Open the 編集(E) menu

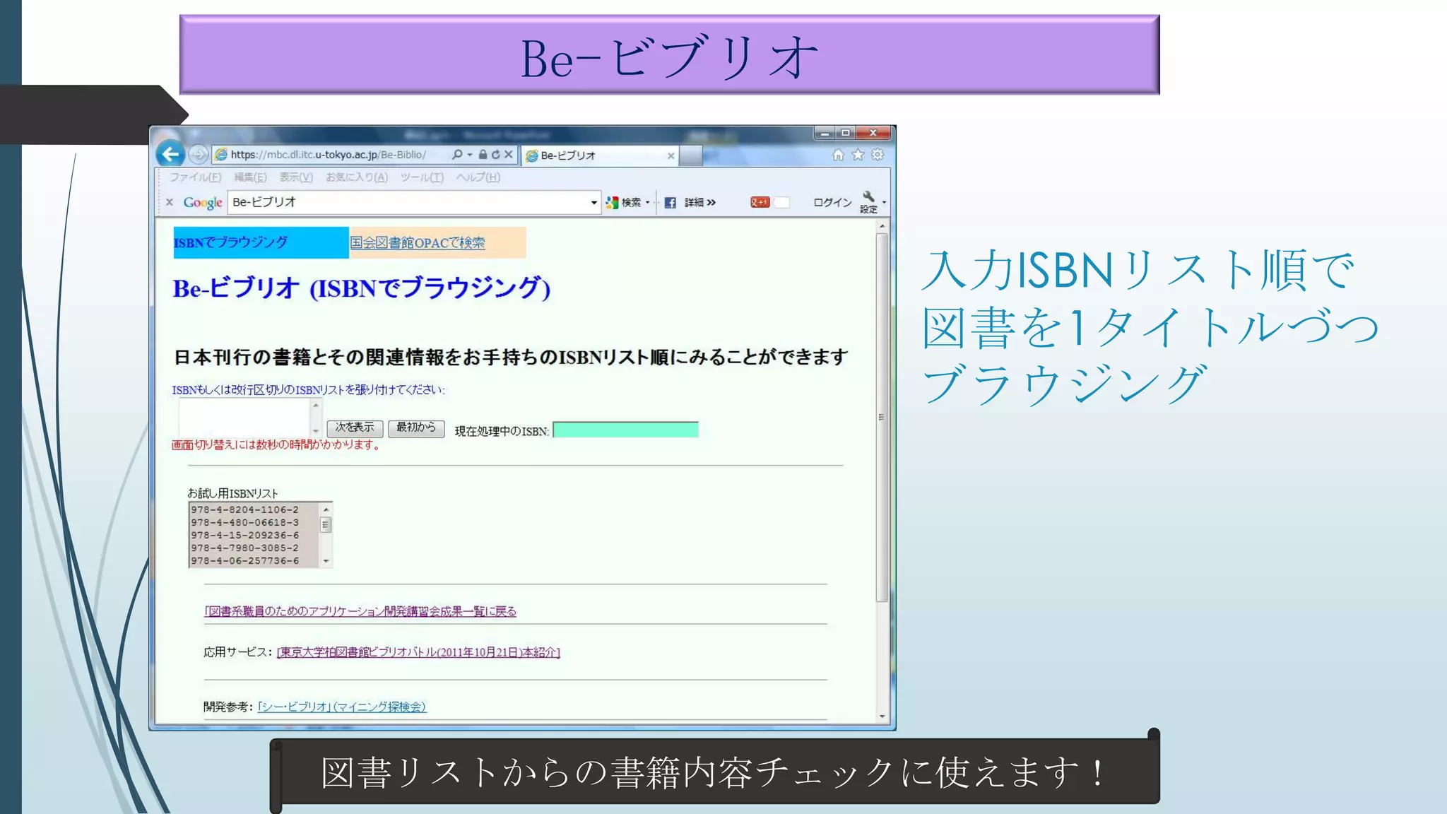(x=250, y=177)
